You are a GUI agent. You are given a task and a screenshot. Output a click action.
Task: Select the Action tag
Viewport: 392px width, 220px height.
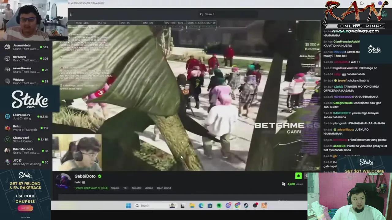coord(149,188)
